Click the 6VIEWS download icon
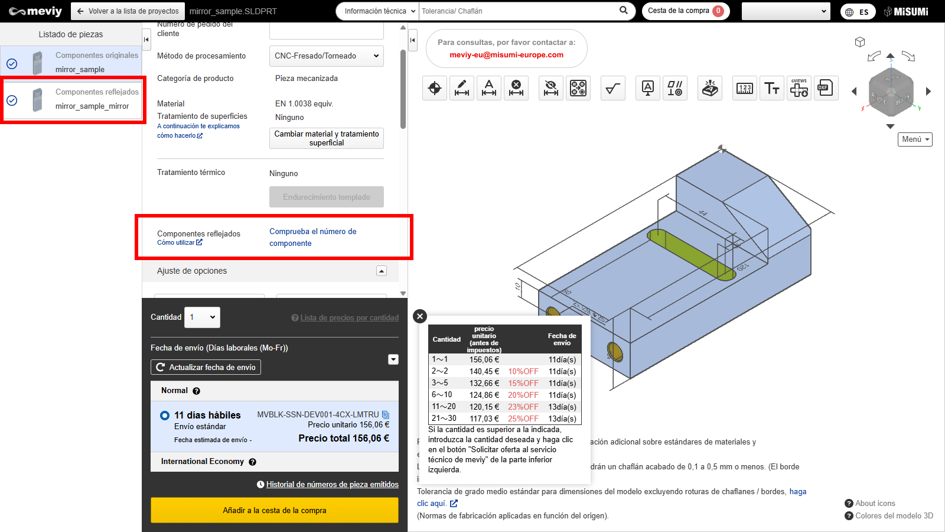This screenshot has width=945, height=532. pyautogui.click(x=799, y=89)
